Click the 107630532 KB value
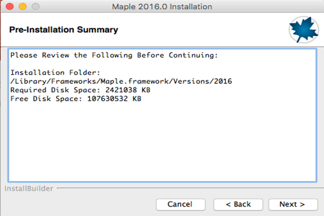The width and height of the screenshot is (324, 216). pos(114,98)
